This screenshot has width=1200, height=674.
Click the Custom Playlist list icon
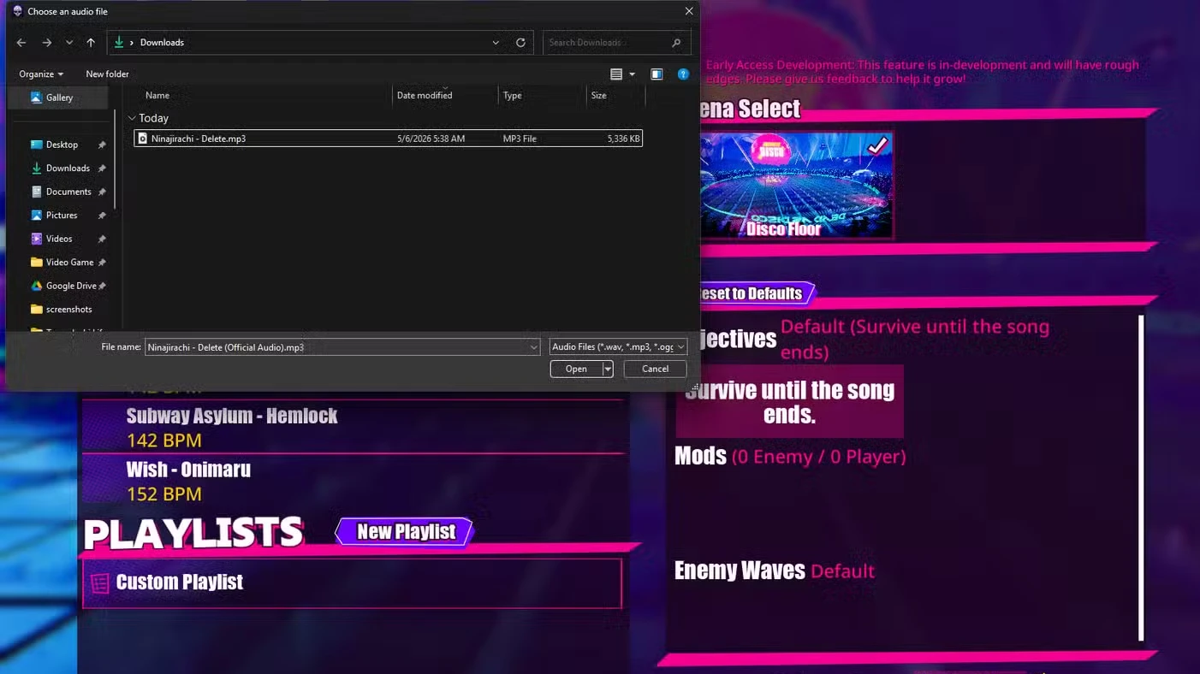click(x=100, y=583)
